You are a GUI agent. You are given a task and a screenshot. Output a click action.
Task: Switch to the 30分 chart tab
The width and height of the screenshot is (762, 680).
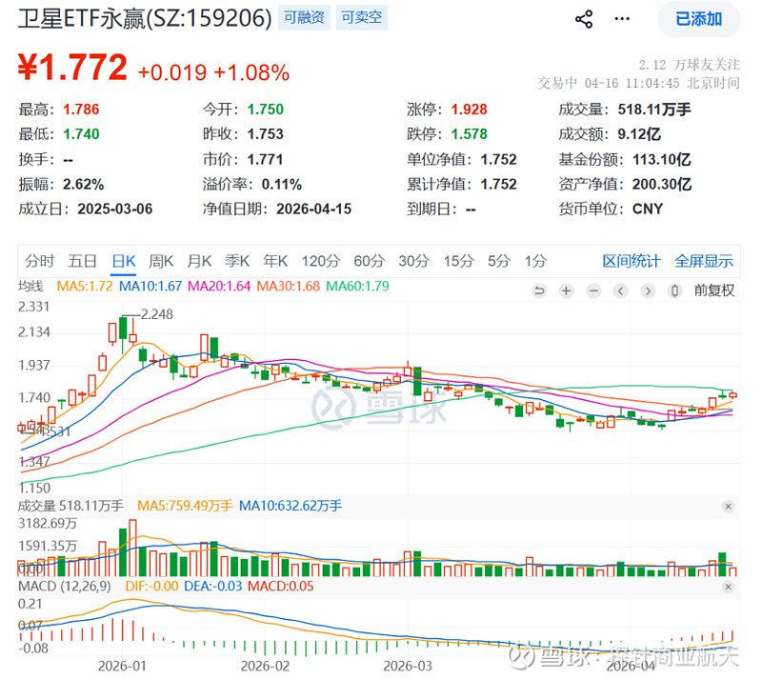[x=414, y=261]
